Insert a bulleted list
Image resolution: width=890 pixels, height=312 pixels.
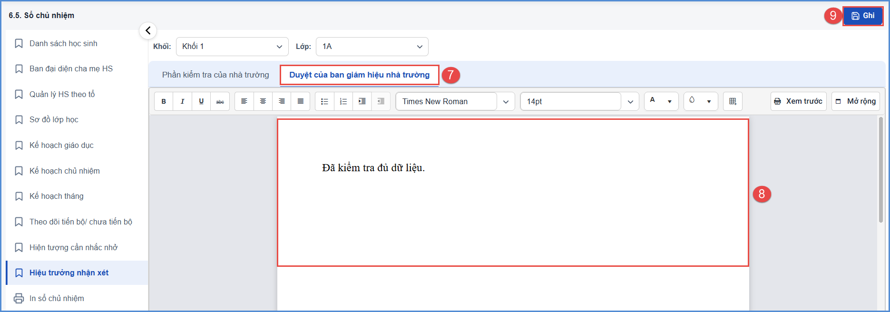324,101
